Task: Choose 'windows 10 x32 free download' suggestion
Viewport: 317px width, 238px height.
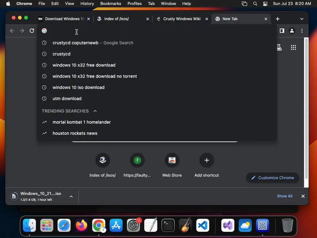Action: [157, 65]
